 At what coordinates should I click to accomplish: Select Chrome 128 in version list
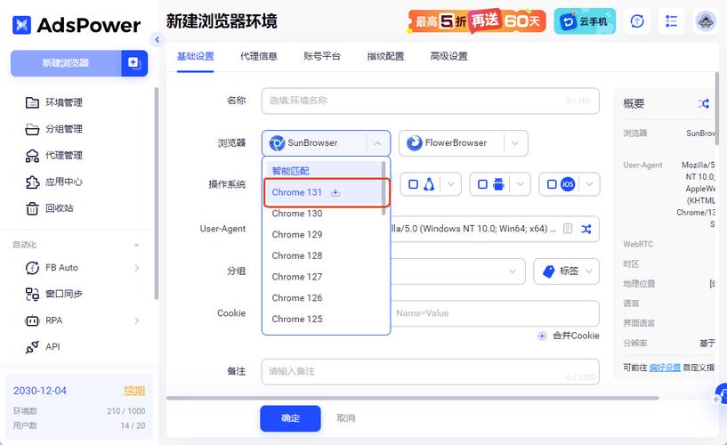[322, 256]
